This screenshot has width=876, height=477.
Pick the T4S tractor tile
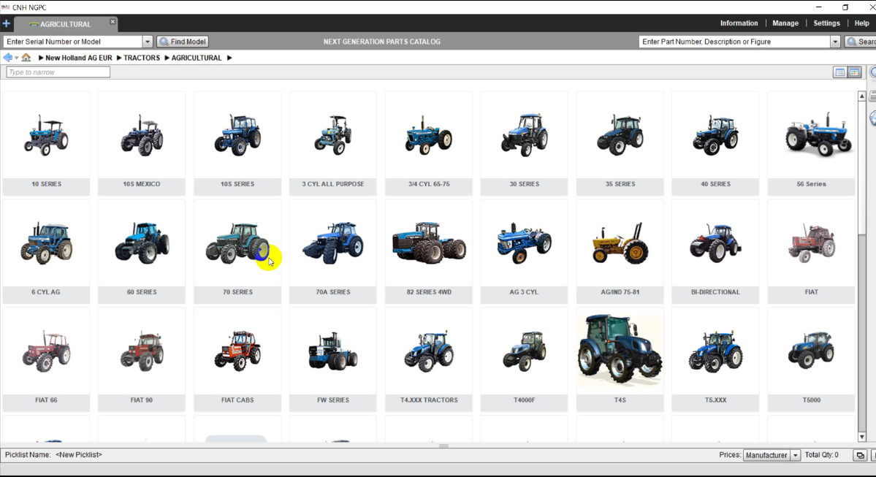(x=620, y=359)
